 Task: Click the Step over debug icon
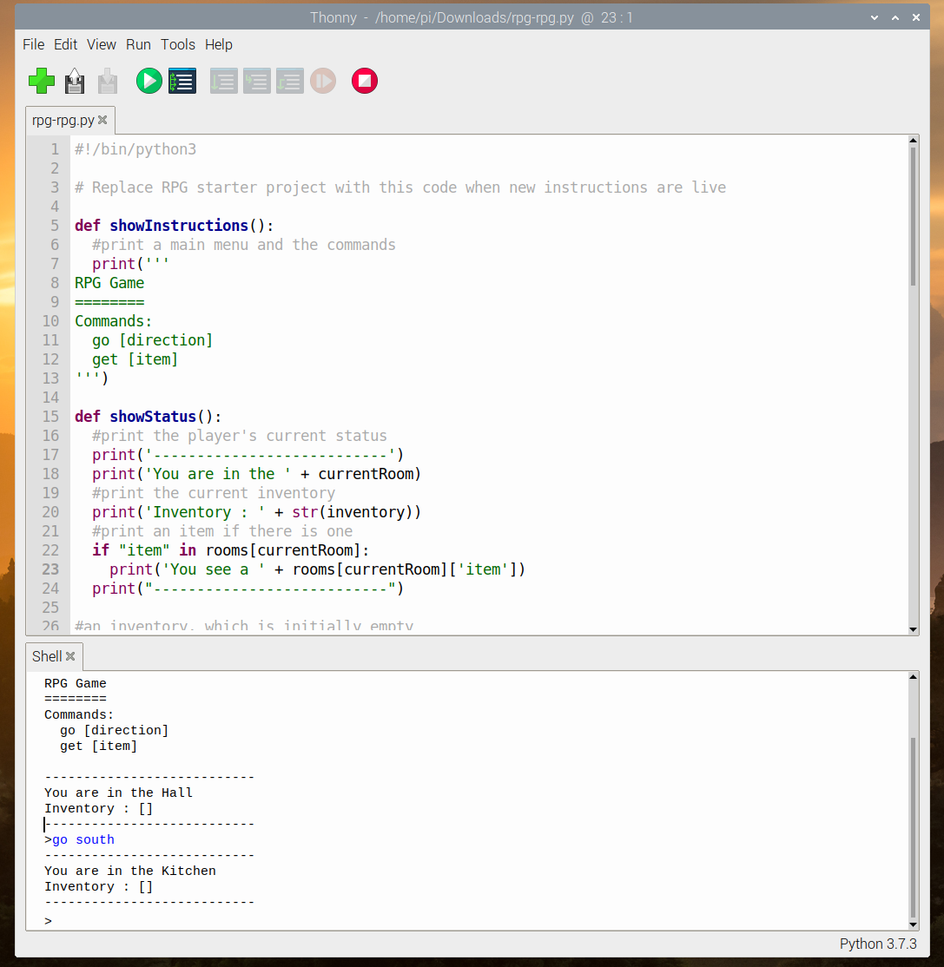point(223,81)
